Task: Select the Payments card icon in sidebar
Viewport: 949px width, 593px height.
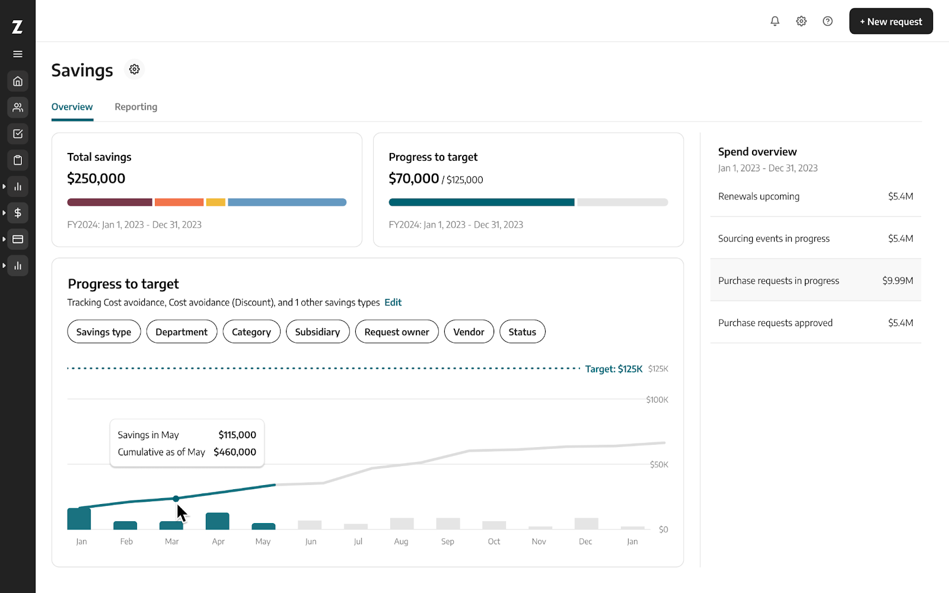Action: coord(17,239)
